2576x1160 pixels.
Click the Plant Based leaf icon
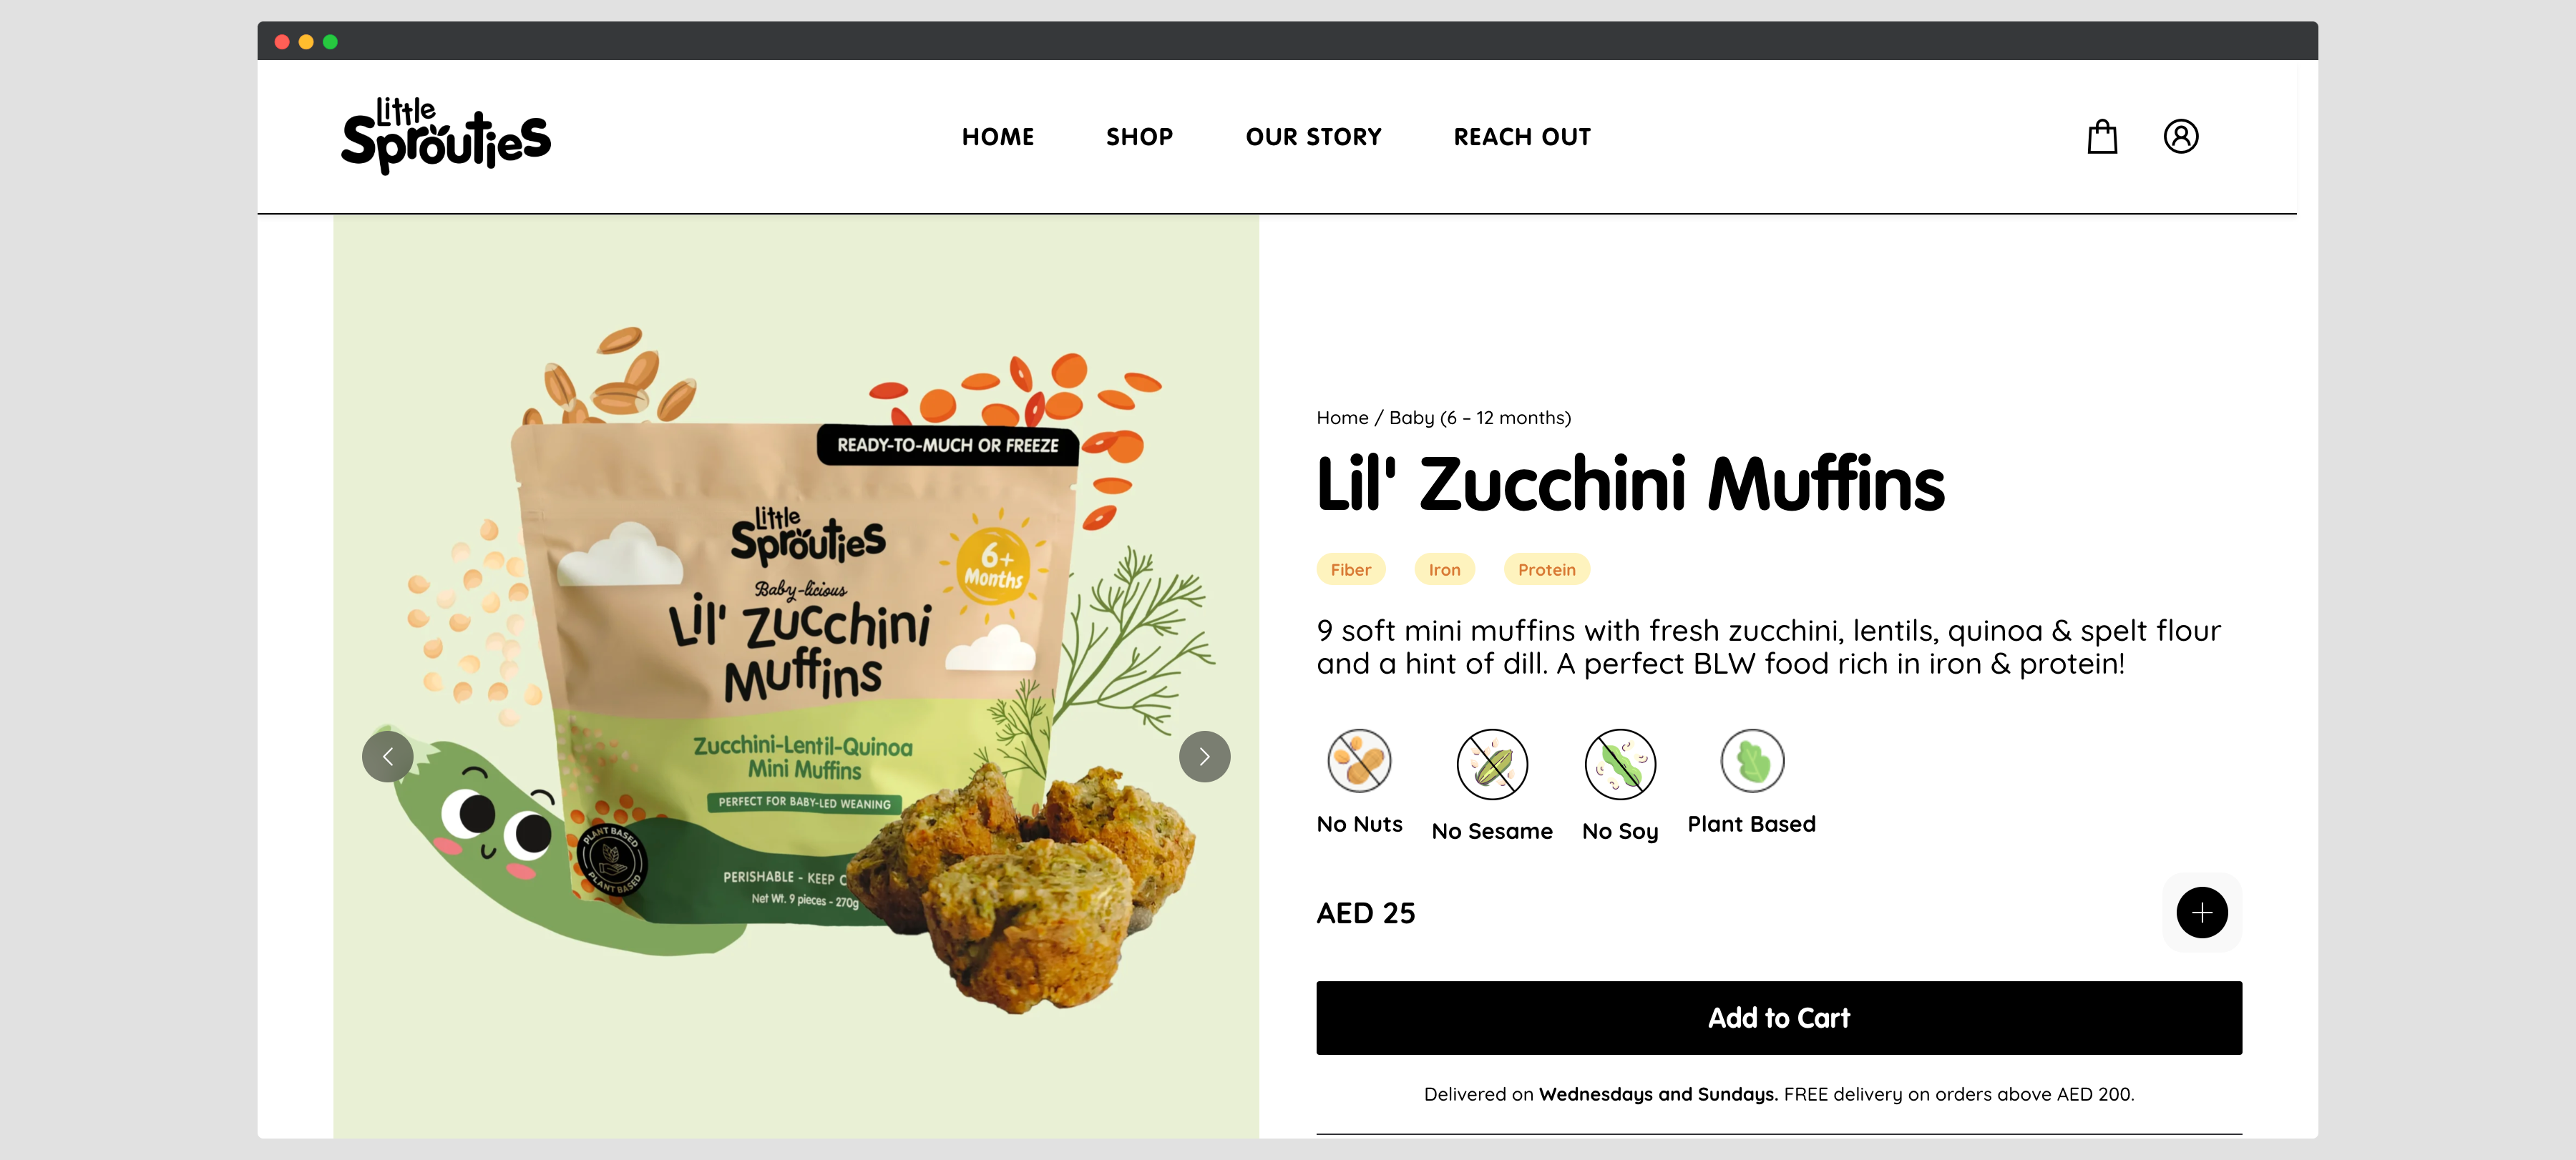click(x=1752, y=760)
